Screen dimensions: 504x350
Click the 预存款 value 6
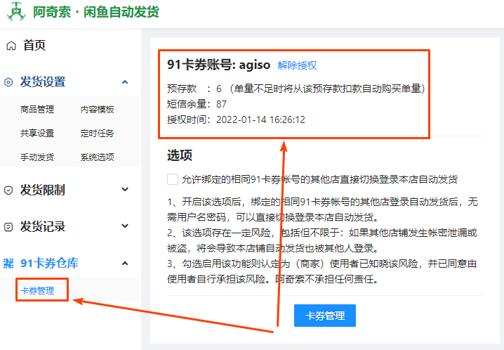(x=219, y=89)
